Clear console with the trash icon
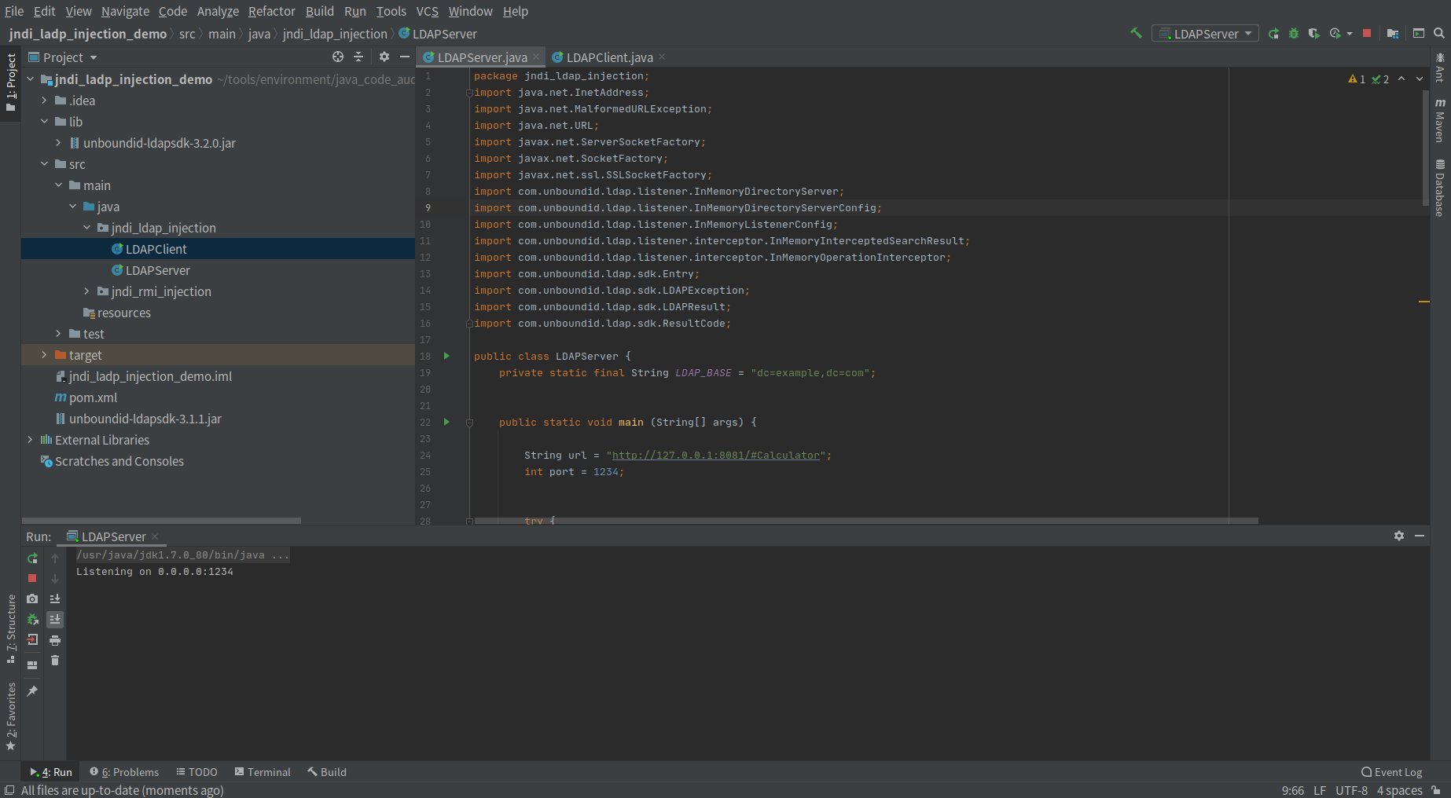 [55, 661]
